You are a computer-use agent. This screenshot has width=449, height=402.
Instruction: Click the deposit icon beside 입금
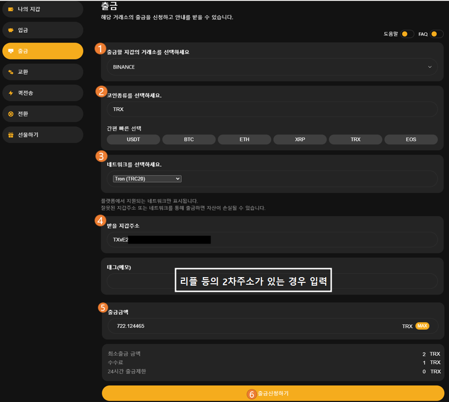click(11, 30)
